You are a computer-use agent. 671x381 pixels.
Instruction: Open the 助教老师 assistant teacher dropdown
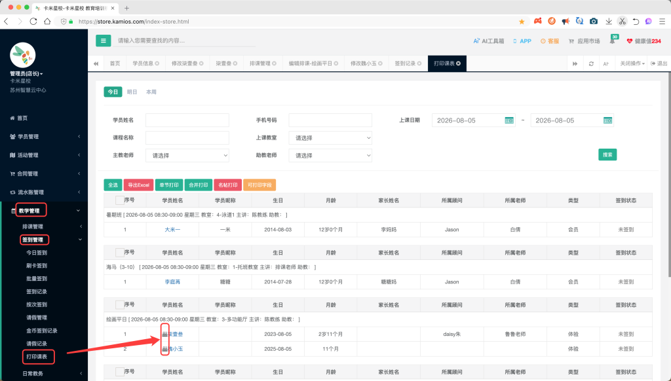(x=330, y=155)
